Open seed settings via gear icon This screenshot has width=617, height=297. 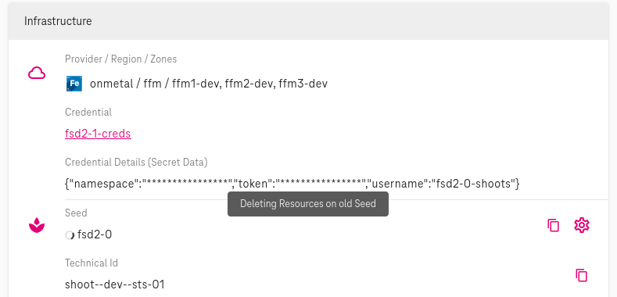point(582,225)
